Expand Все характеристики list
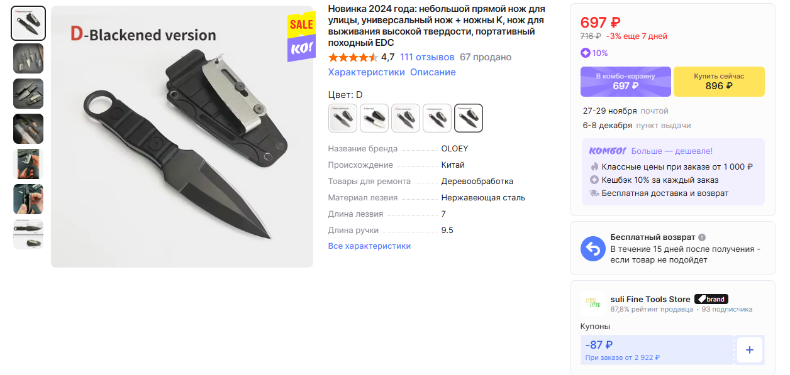Screen dimensions: 790x375 (x=369, y=246)
